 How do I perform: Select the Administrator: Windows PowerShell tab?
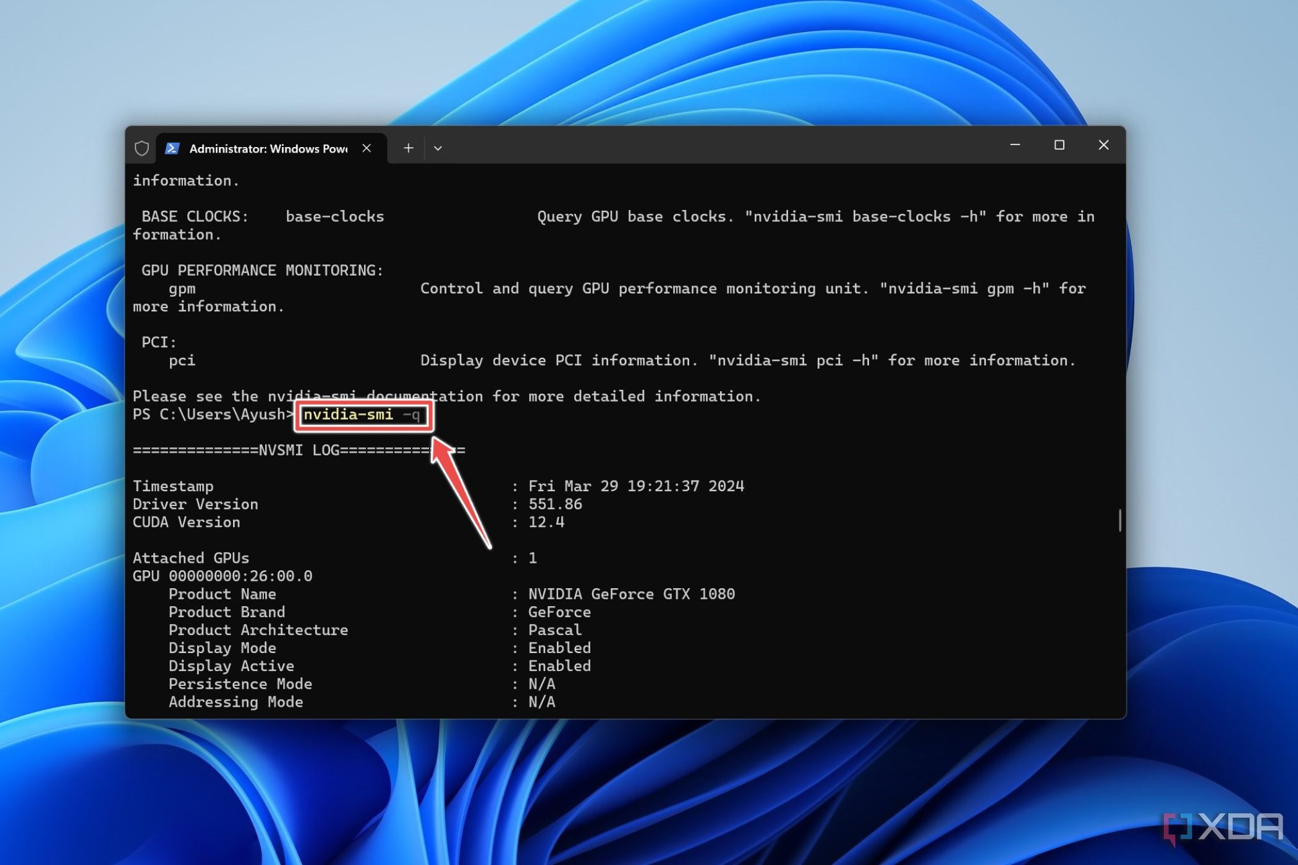271,148
